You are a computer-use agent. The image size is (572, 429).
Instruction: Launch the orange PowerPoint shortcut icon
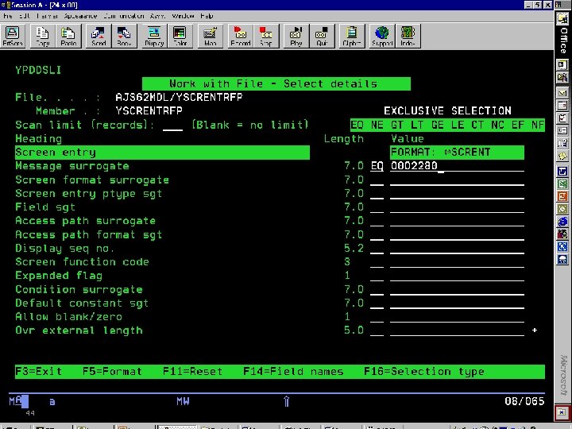click(x=562, y=196)
